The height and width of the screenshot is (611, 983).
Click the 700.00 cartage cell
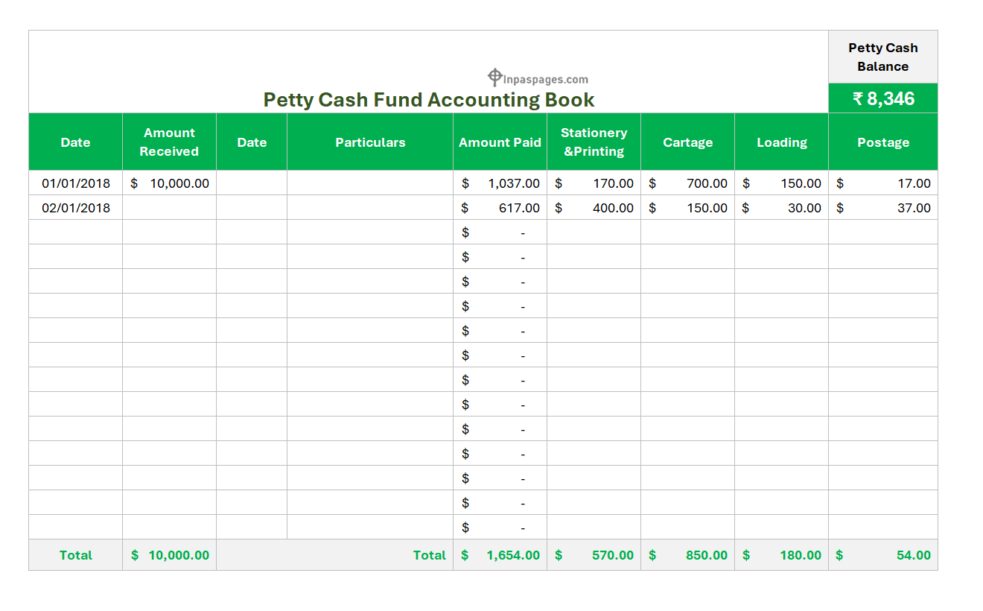coord(687,183)
